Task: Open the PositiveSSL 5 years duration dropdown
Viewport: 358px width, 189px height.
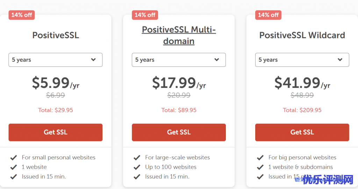Action: (55, 60)
